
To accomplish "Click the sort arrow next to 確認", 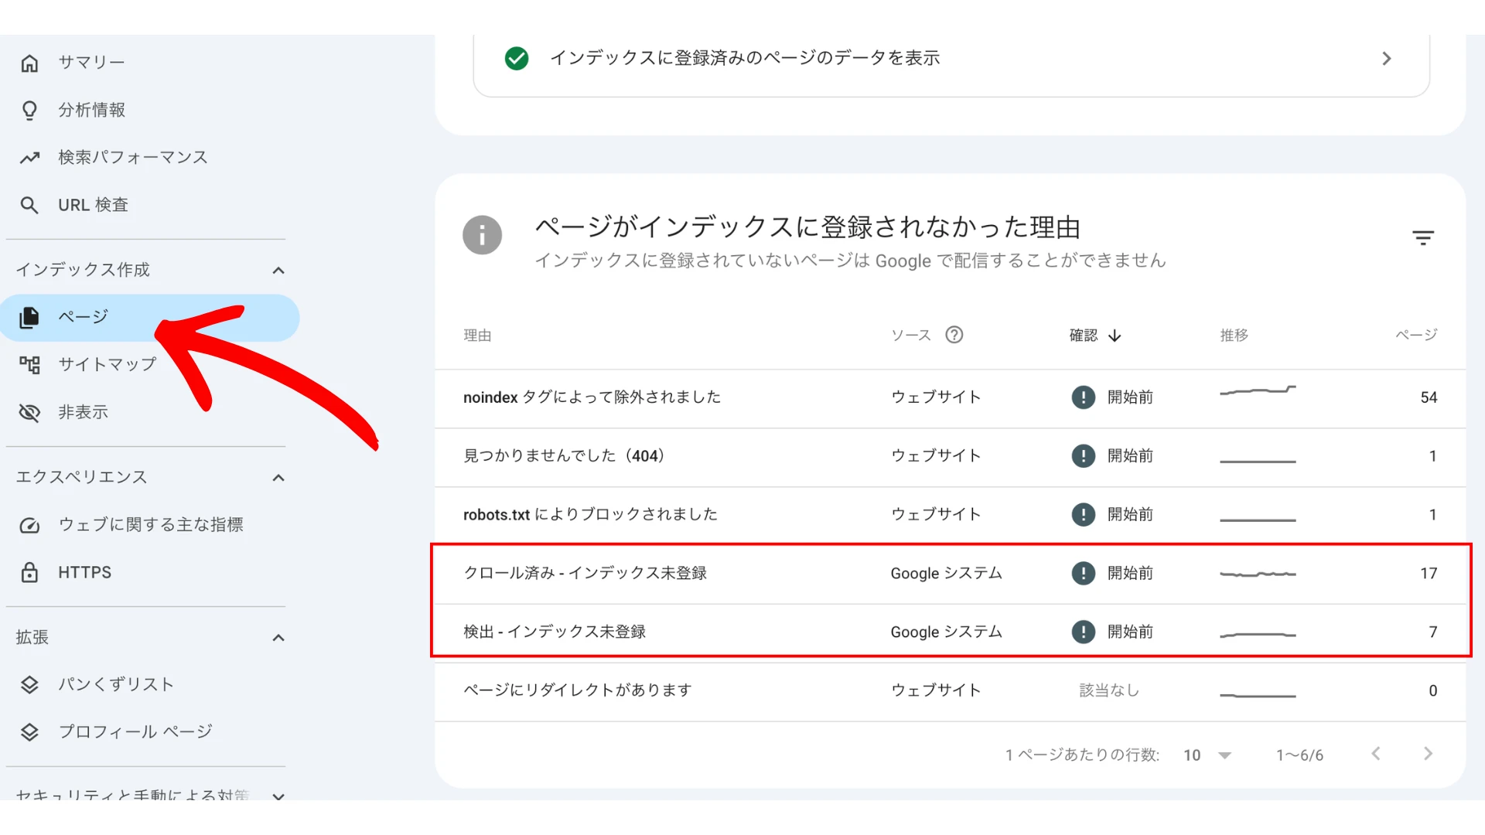I will click(1115, 336).
